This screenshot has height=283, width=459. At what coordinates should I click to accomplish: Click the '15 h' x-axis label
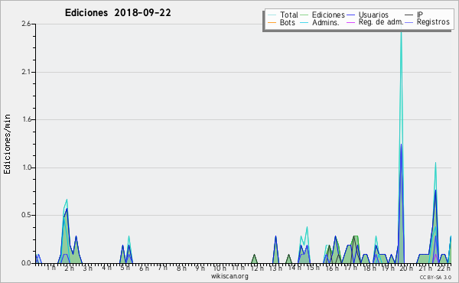point(313,268)
